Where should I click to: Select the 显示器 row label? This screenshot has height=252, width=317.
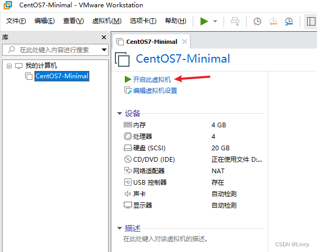tap(143, 206)
